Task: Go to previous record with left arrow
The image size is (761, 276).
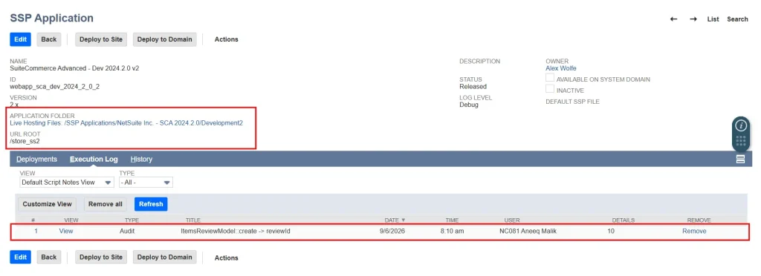Action: click(x=673, y=19)
